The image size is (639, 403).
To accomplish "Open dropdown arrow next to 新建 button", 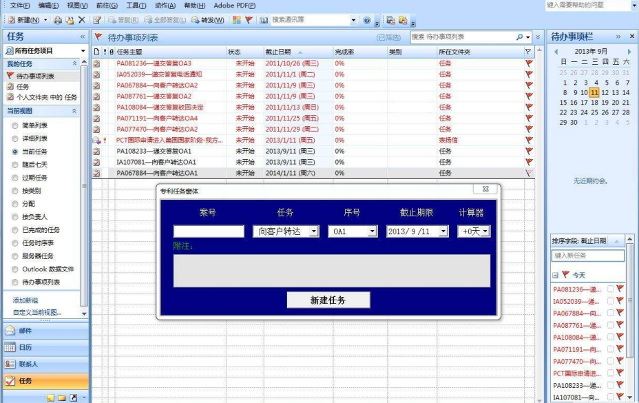I will coord(45,20).
